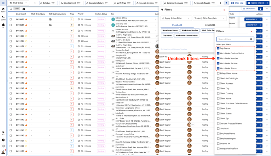
Task: Select the checkbox for work order 6493670
Action: click(11, 19)
